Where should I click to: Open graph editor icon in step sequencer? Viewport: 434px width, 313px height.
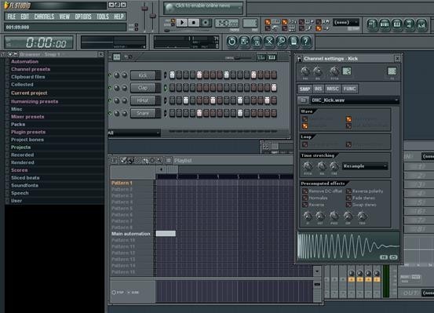(261, 57)
